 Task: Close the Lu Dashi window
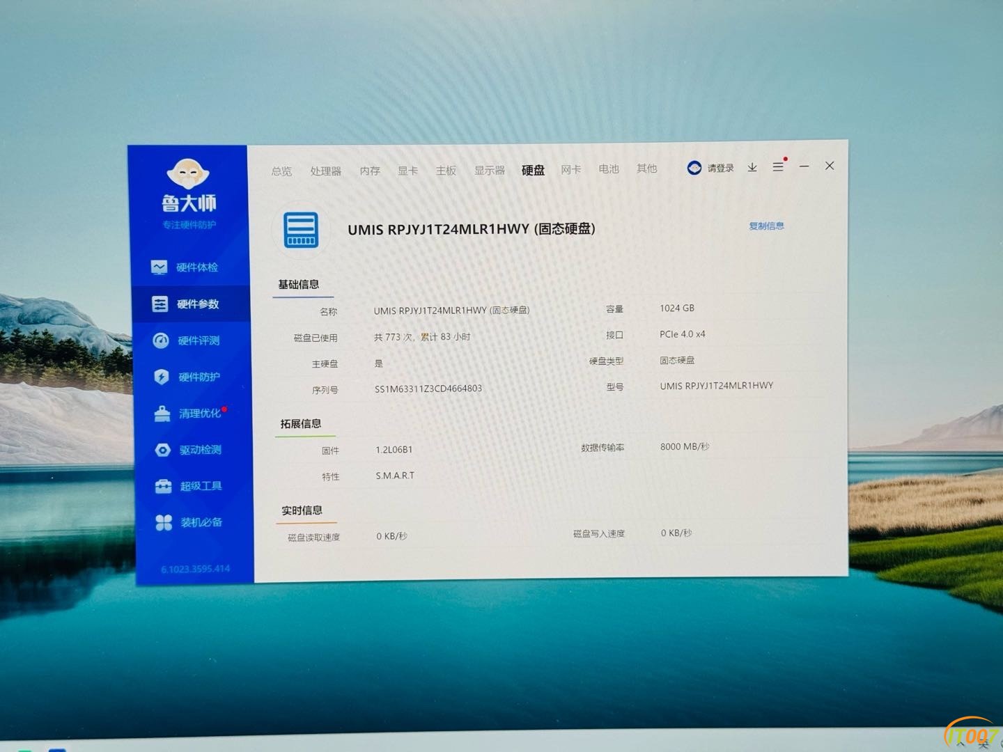830,166
